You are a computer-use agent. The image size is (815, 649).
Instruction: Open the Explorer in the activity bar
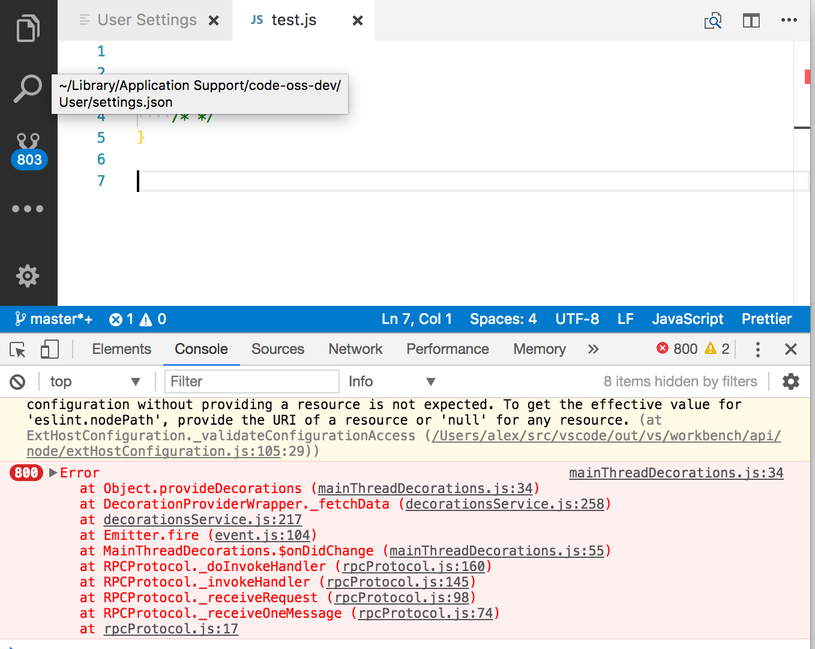28,28
